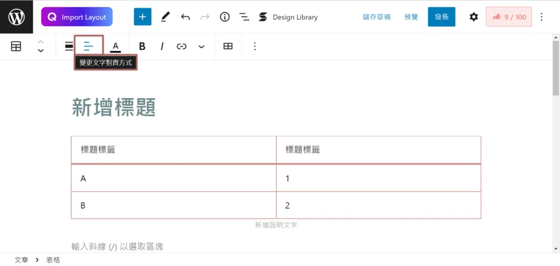Select 文章 in the breadcrumb

pos(21,260)
